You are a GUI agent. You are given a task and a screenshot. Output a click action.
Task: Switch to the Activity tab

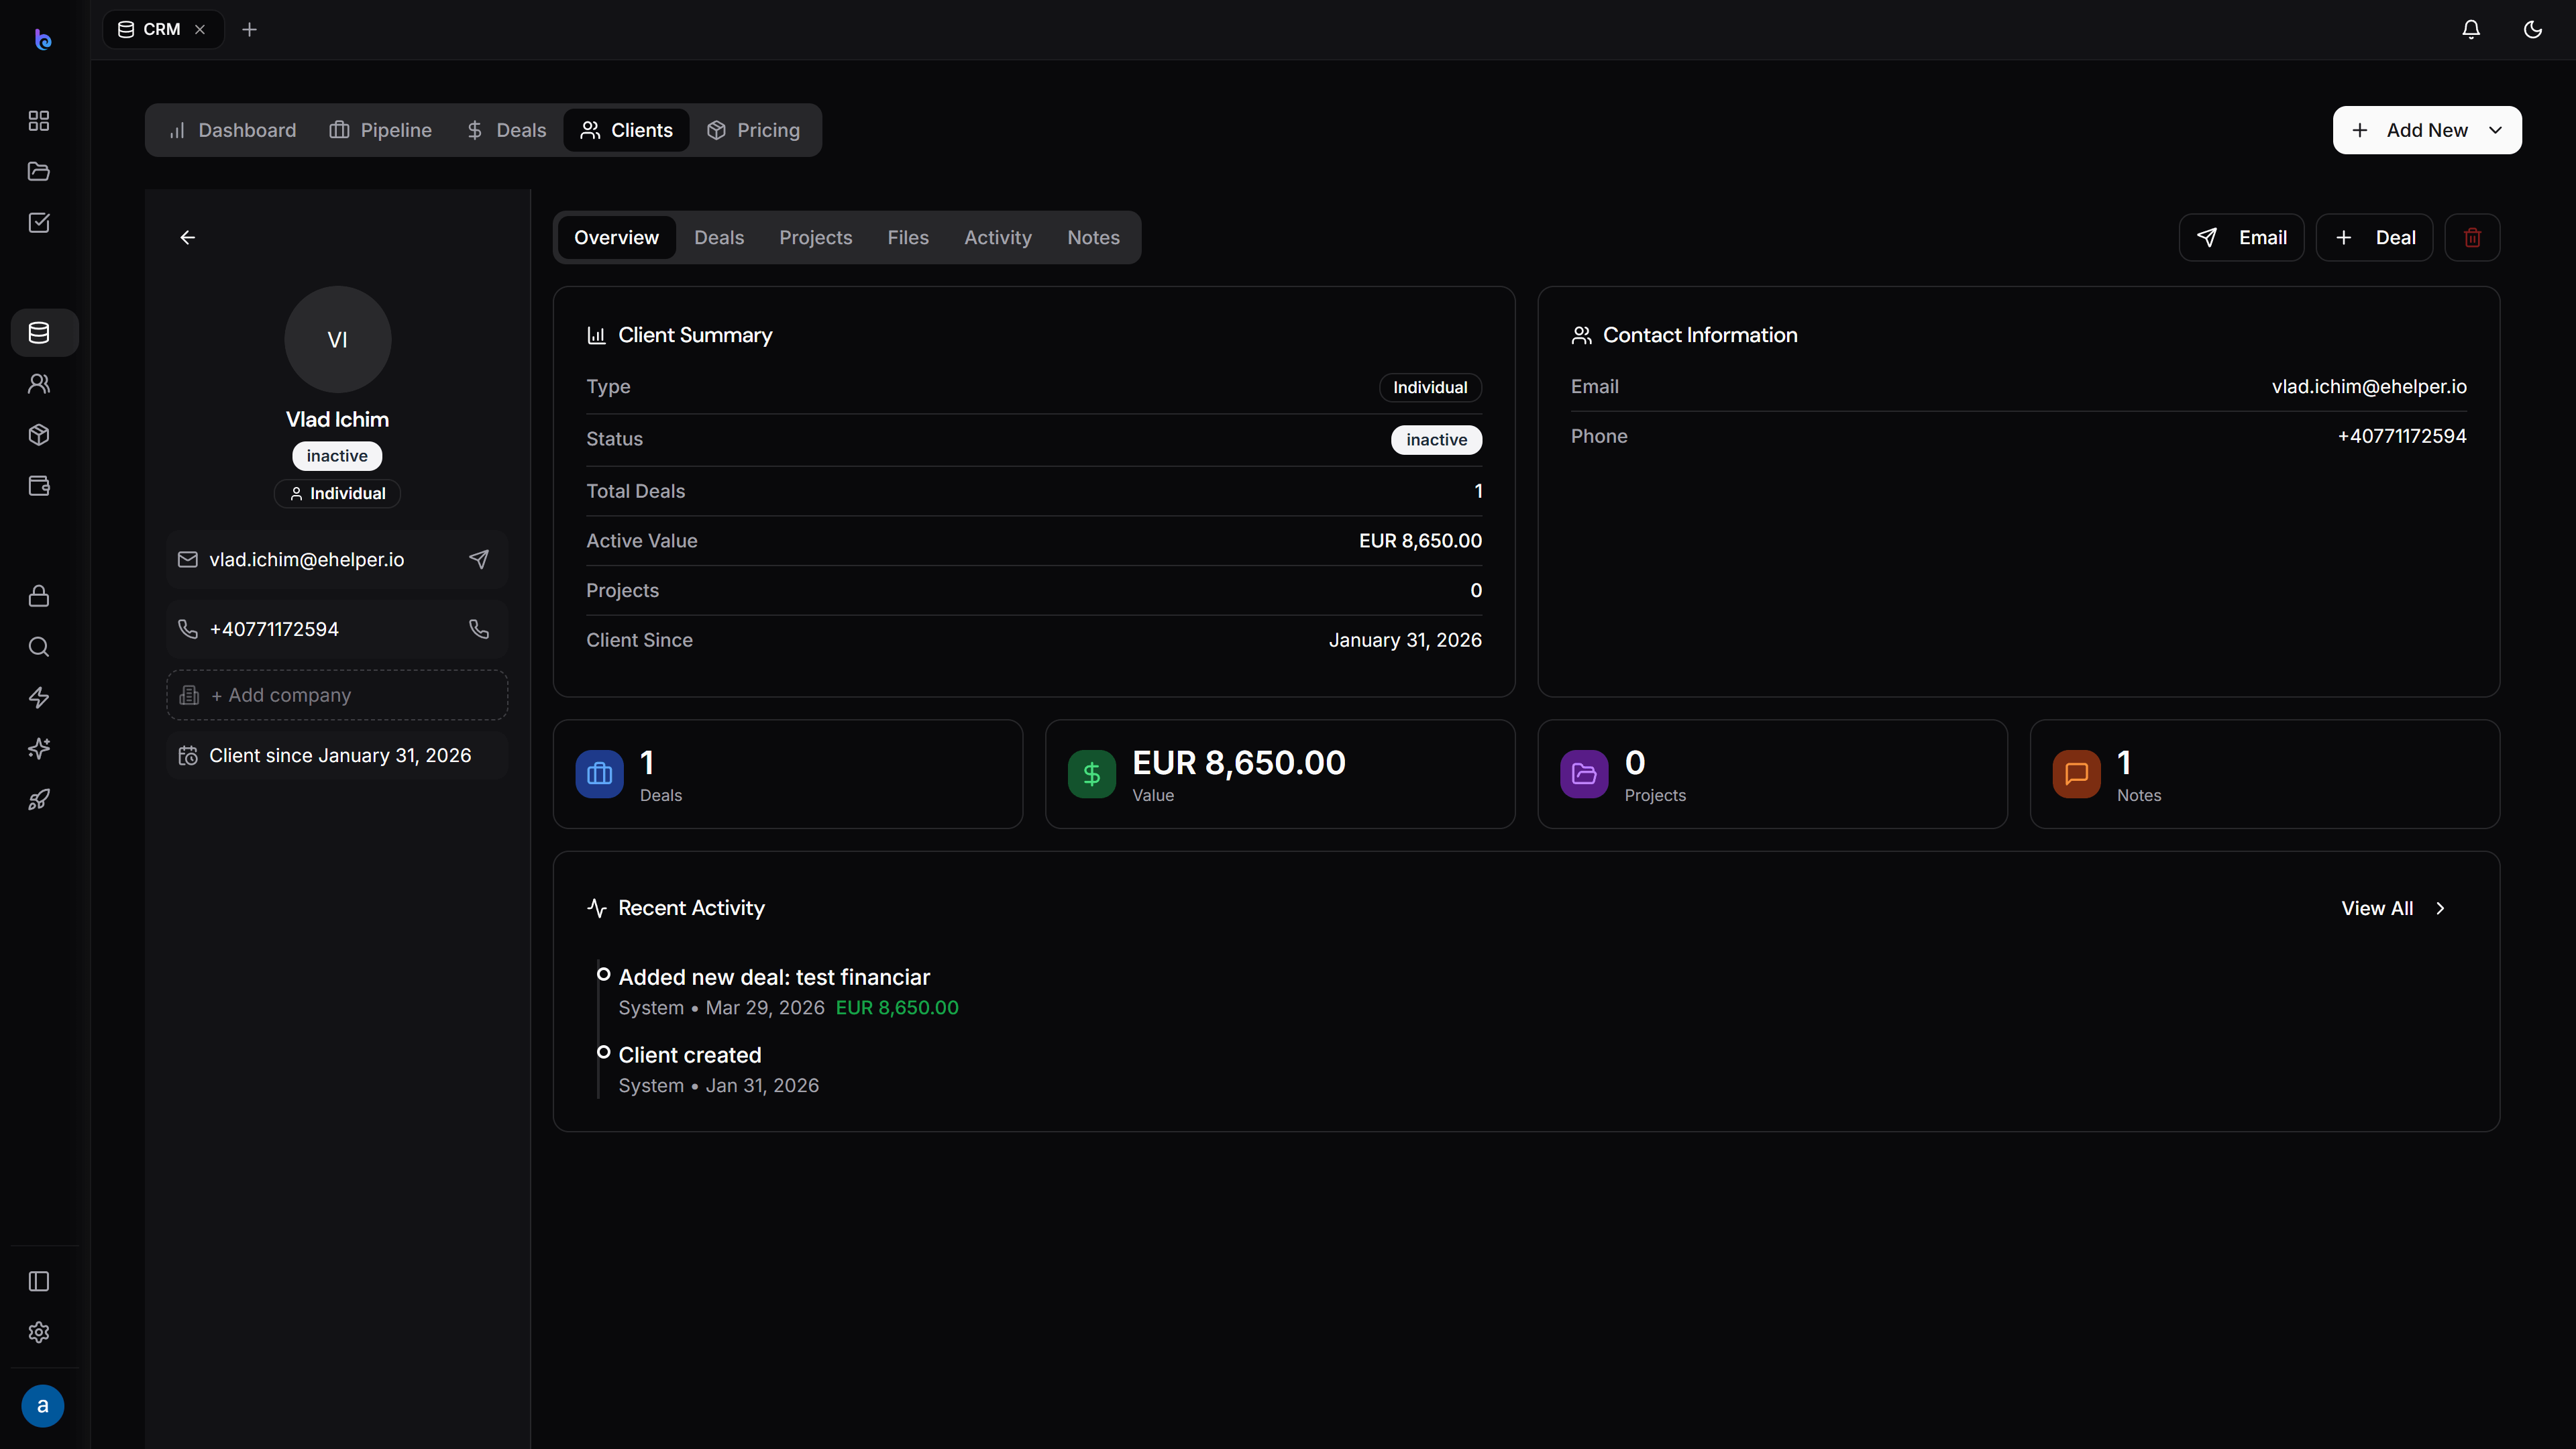pyautogui.click(x=998, y=237)
